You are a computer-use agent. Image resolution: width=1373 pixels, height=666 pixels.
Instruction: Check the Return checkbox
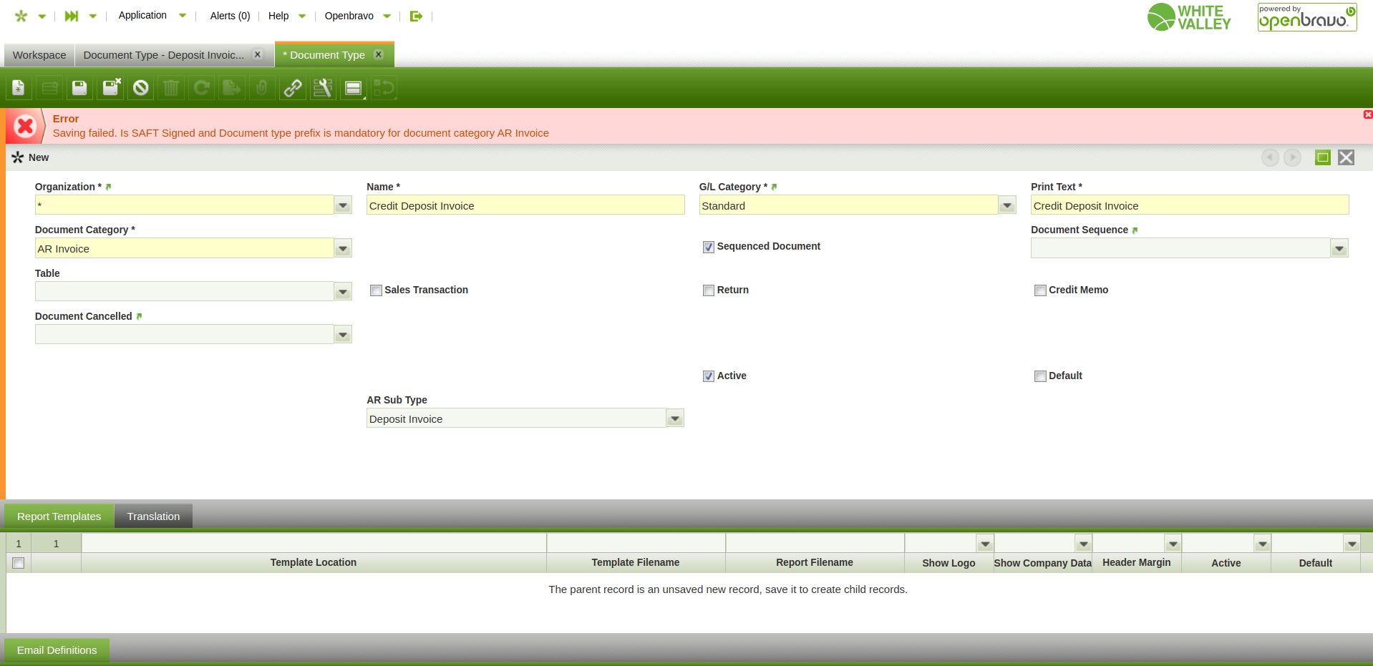(709, 290)
